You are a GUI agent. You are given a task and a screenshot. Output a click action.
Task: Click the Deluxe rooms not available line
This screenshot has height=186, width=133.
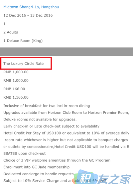tap(40, 119)
